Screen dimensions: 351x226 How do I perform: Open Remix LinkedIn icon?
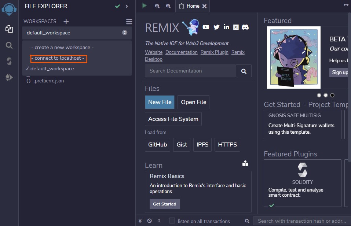226,27
